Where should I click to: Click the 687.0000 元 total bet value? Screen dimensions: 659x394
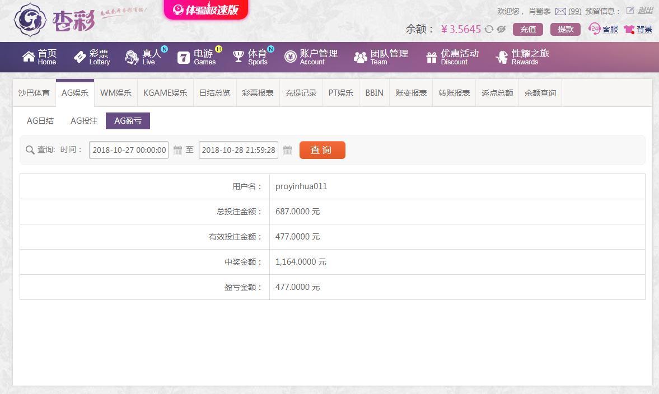(297, 212)
